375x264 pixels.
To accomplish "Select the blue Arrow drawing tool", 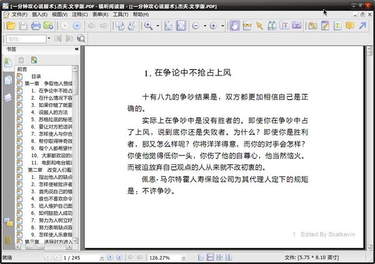I will coord(362,26).
